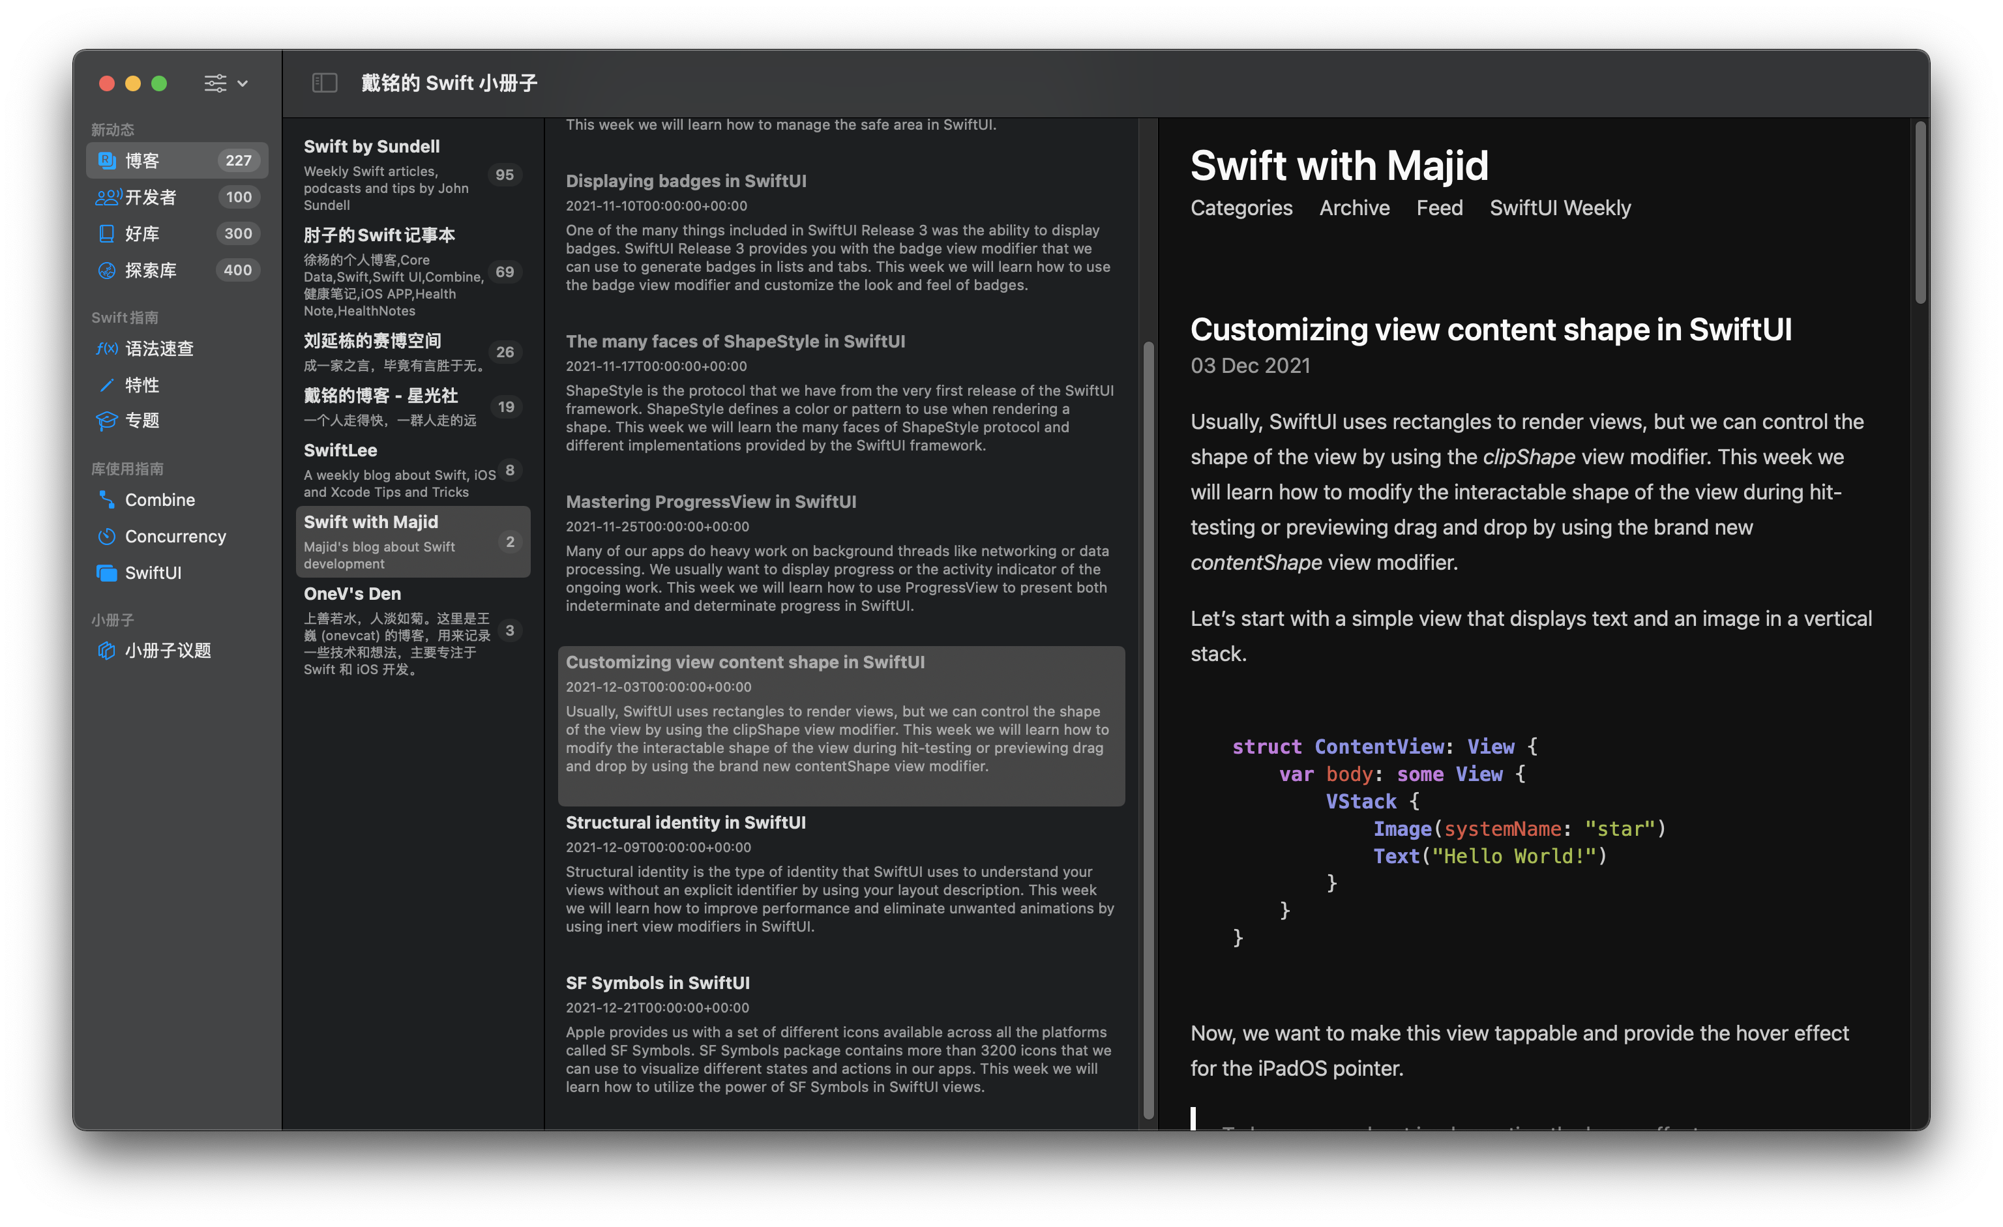Click the reader pane scrollbar
Viewport: 2003px width, 1227px height.
(x=1920, y=213)
